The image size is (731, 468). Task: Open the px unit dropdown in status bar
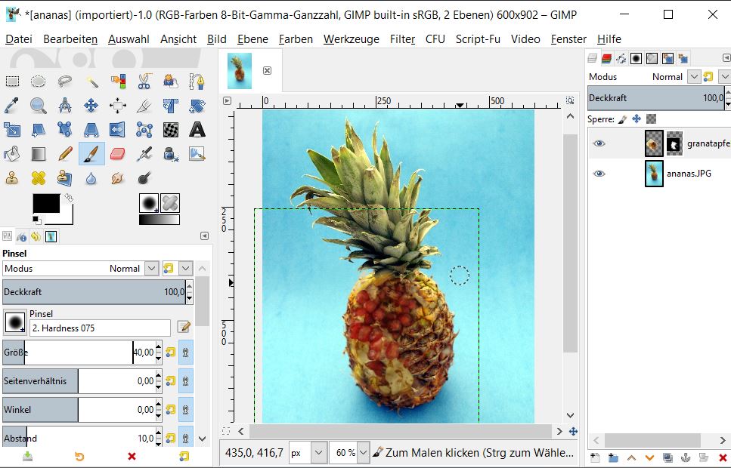[x=318, y=453]
